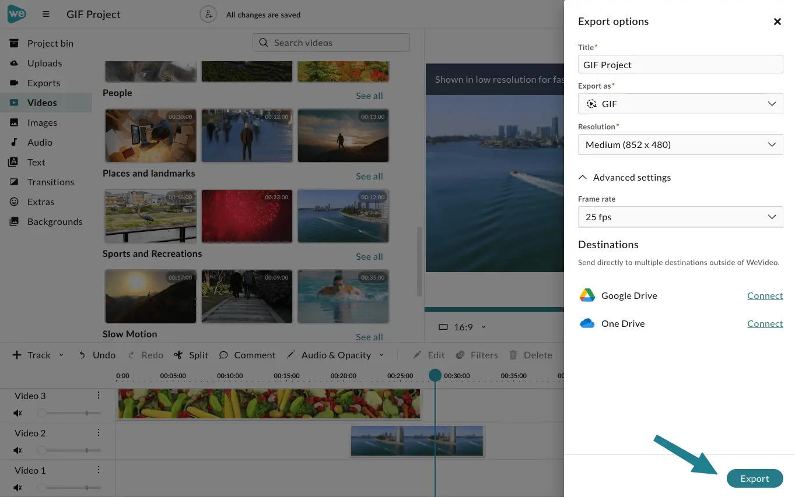Image resolution: width=795 pixels, height=497 pixels.
Task: Open the Backgrounds section label
Action: click(x=55, y=221)
